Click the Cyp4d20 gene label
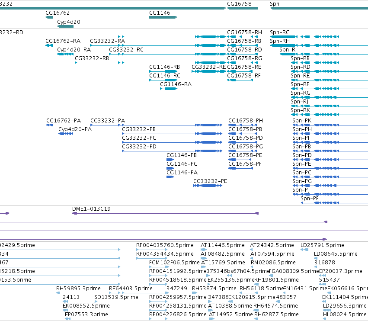 pyautogui.click(x=69, y=22)
